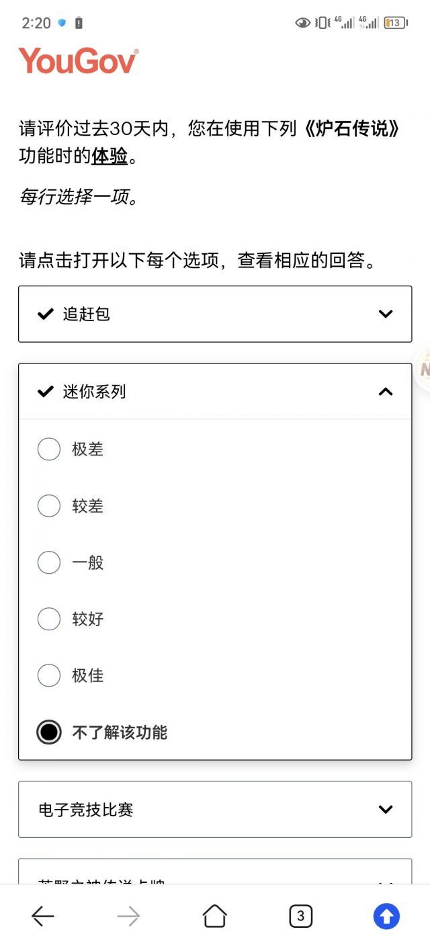
Task: Open the partially visible bottom accordion item
Action: coord(215,871)
